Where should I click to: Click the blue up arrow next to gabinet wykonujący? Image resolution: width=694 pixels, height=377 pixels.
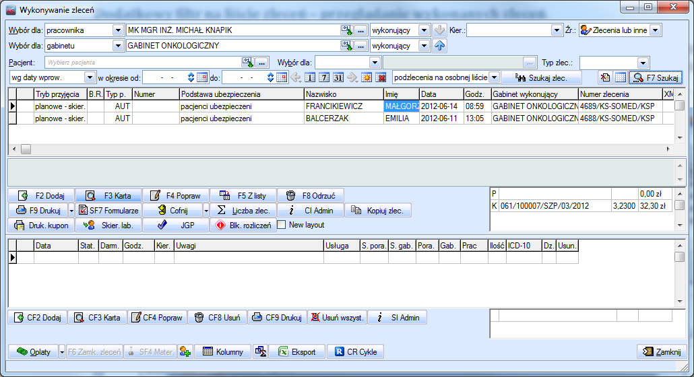pos(439,46)
